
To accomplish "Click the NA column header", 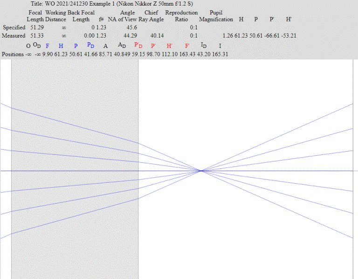I will point(112,20).
